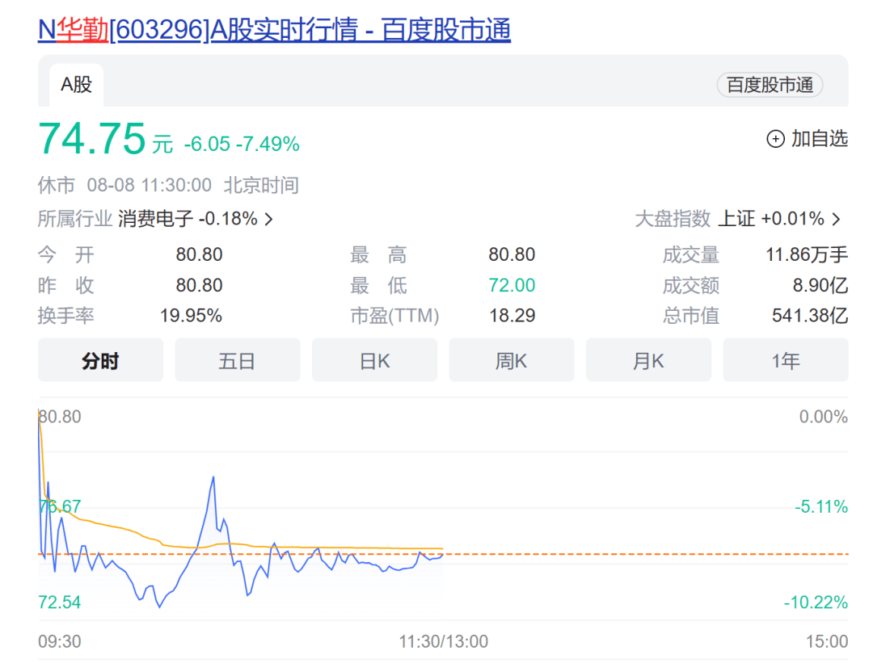This screenshot has width=873, height=663.
Task: Expand the 消费电子 industry chevron arrow
Action: point(269,219)
